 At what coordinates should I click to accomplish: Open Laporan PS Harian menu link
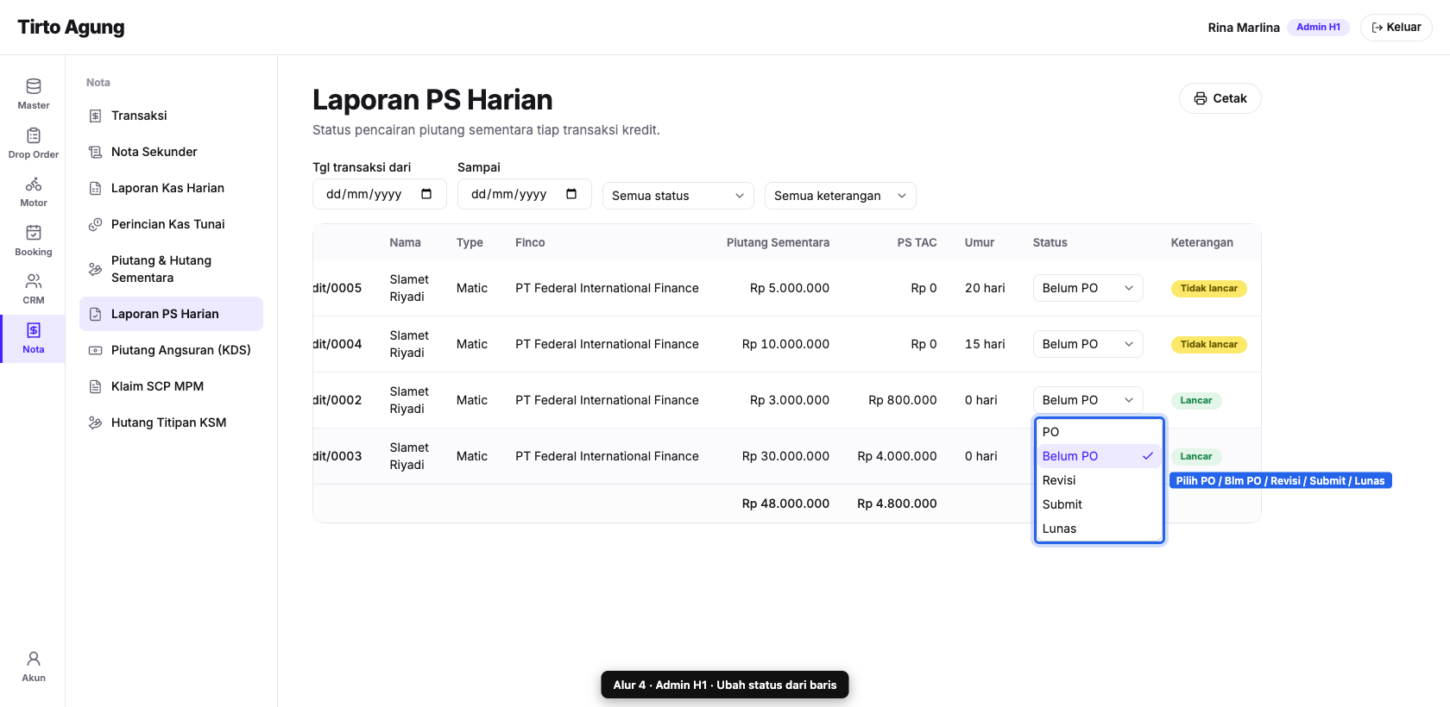[x=171, y=314]
